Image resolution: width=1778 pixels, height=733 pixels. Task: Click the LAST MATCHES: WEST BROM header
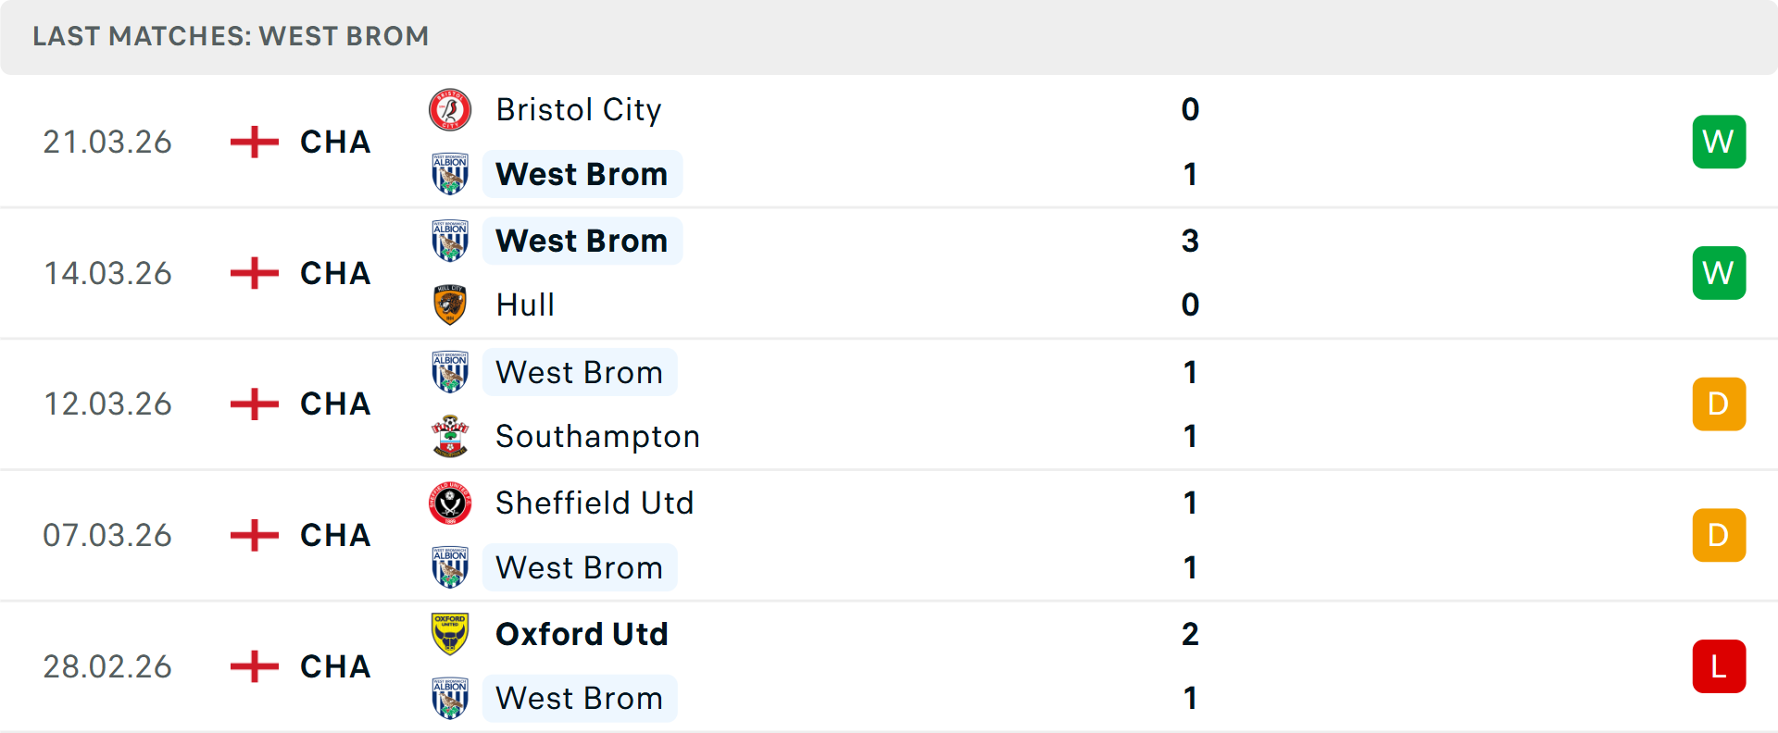[x=230, y=36]
